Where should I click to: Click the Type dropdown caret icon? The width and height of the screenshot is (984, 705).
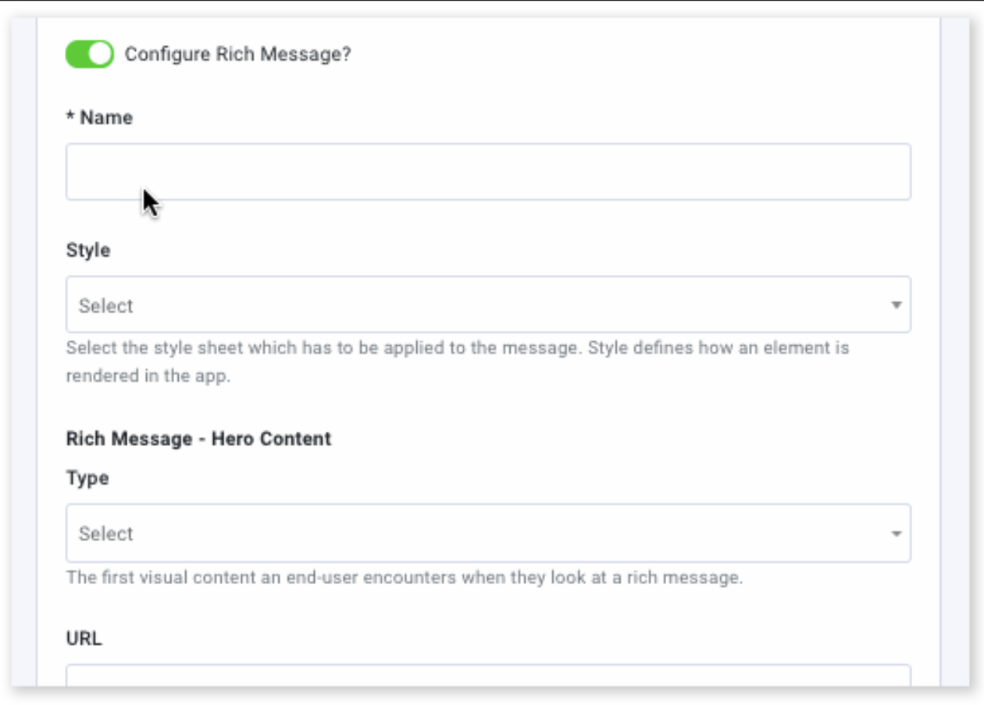(897, 534)
